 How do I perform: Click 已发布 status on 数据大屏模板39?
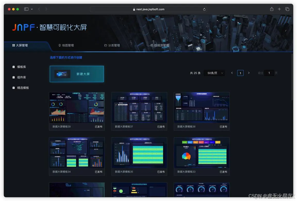tap(98, 127)
